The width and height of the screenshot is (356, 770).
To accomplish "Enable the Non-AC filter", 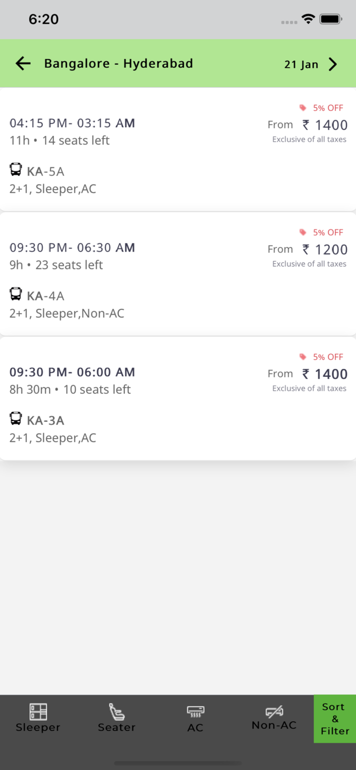I will [274, 718].
